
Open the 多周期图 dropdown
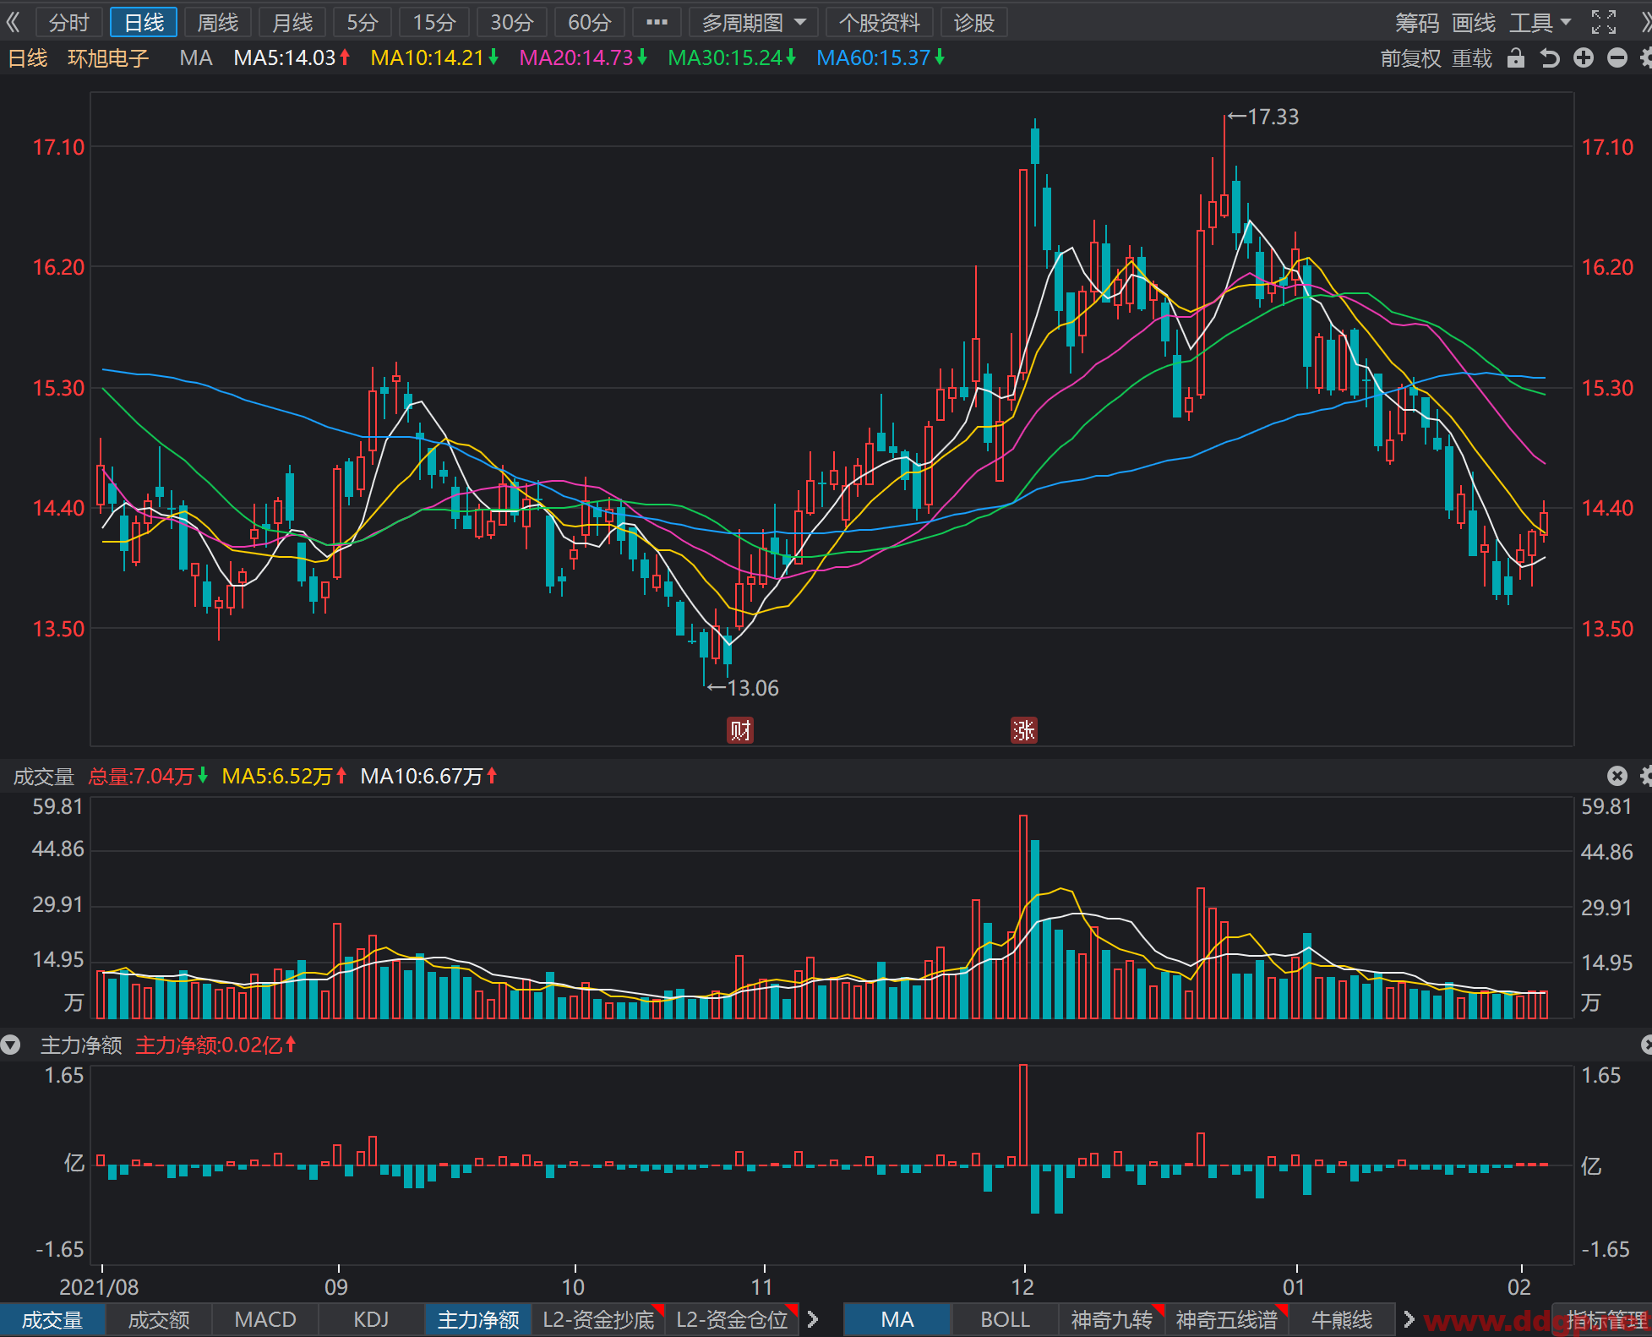[754, 23]
